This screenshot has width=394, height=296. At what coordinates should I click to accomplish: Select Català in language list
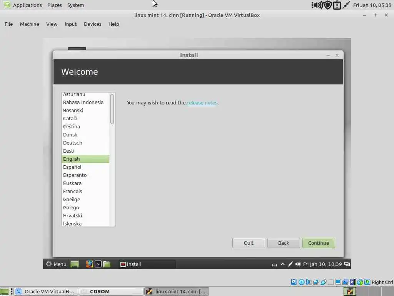click(85, 118)
